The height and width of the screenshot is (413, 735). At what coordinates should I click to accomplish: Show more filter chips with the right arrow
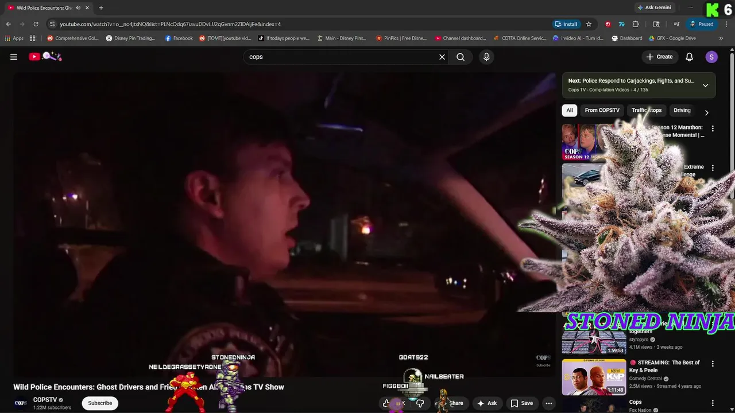click(x=706, y=112)
